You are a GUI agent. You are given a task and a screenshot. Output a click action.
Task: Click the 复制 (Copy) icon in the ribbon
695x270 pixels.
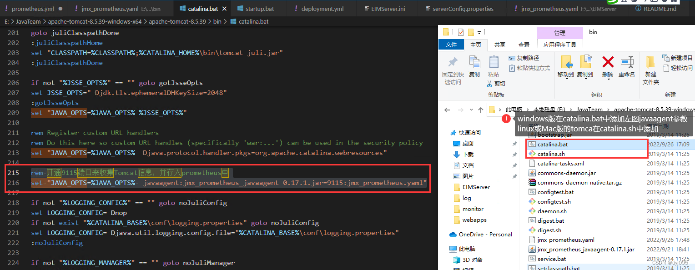click(x=474, y=61)
